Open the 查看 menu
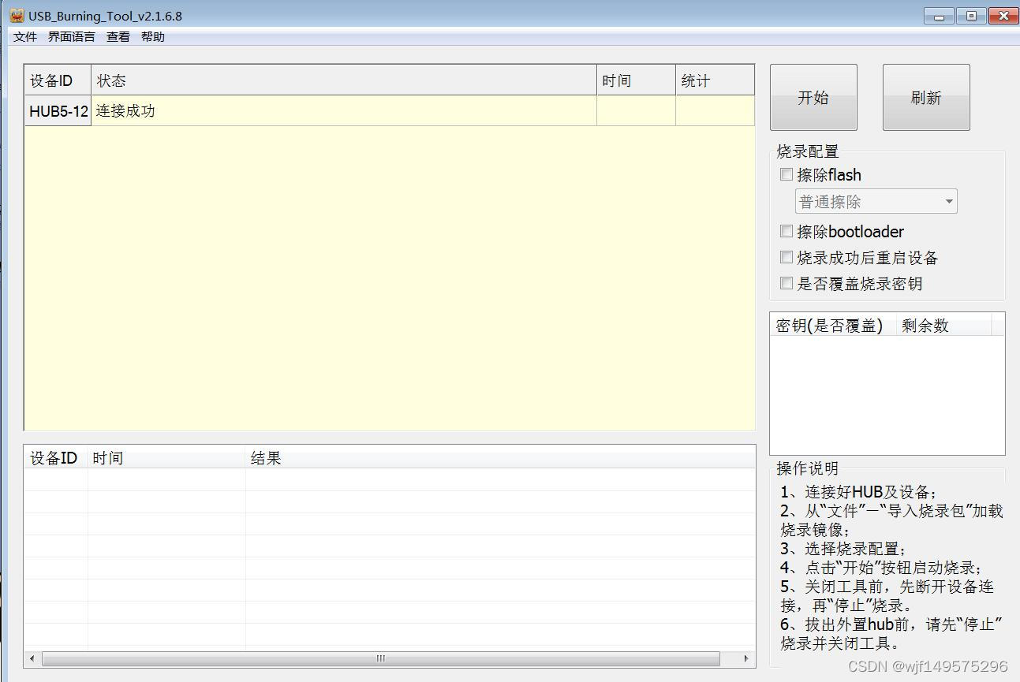 click(x=118, y=37)
